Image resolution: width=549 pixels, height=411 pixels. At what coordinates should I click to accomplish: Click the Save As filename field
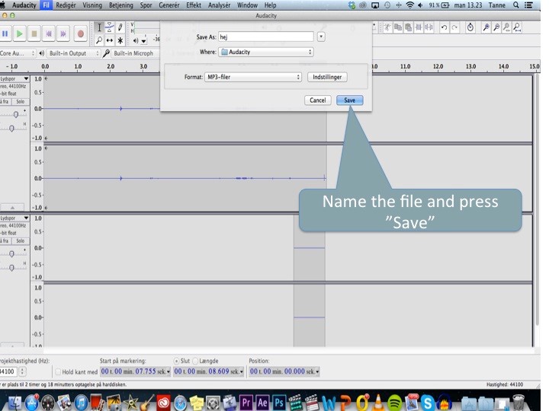pos(266,37)
